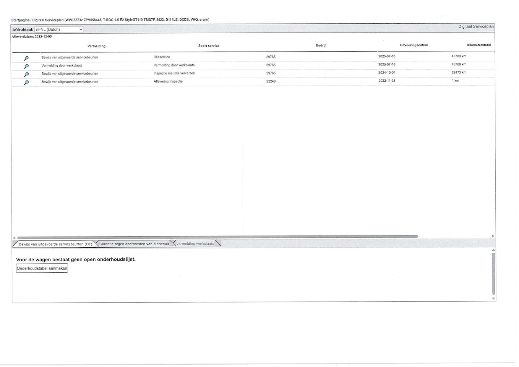
Task: Click the right arrow of horizontal scrollbar
Action: [x=493, y=237]
